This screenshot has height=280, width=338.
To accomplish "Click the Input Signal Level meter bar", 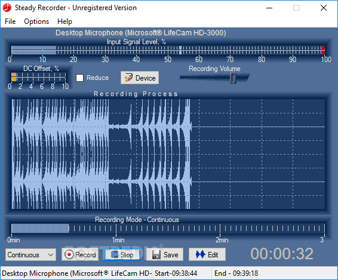I will (168, 50).
